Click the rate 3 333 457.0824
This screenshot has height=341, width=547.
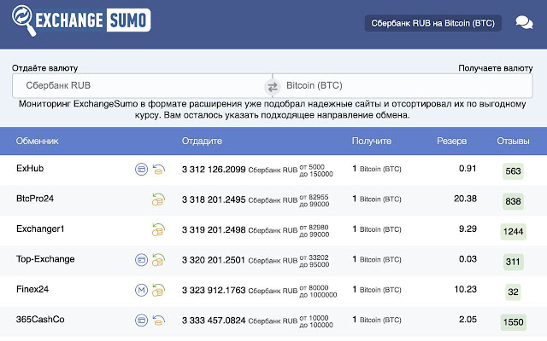(x=214, y=321)
